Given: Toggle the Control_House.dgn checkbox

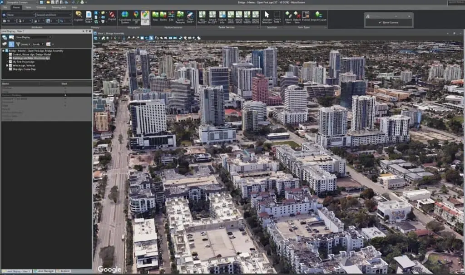Looking at the screenshot, I should tap(10, 54).
